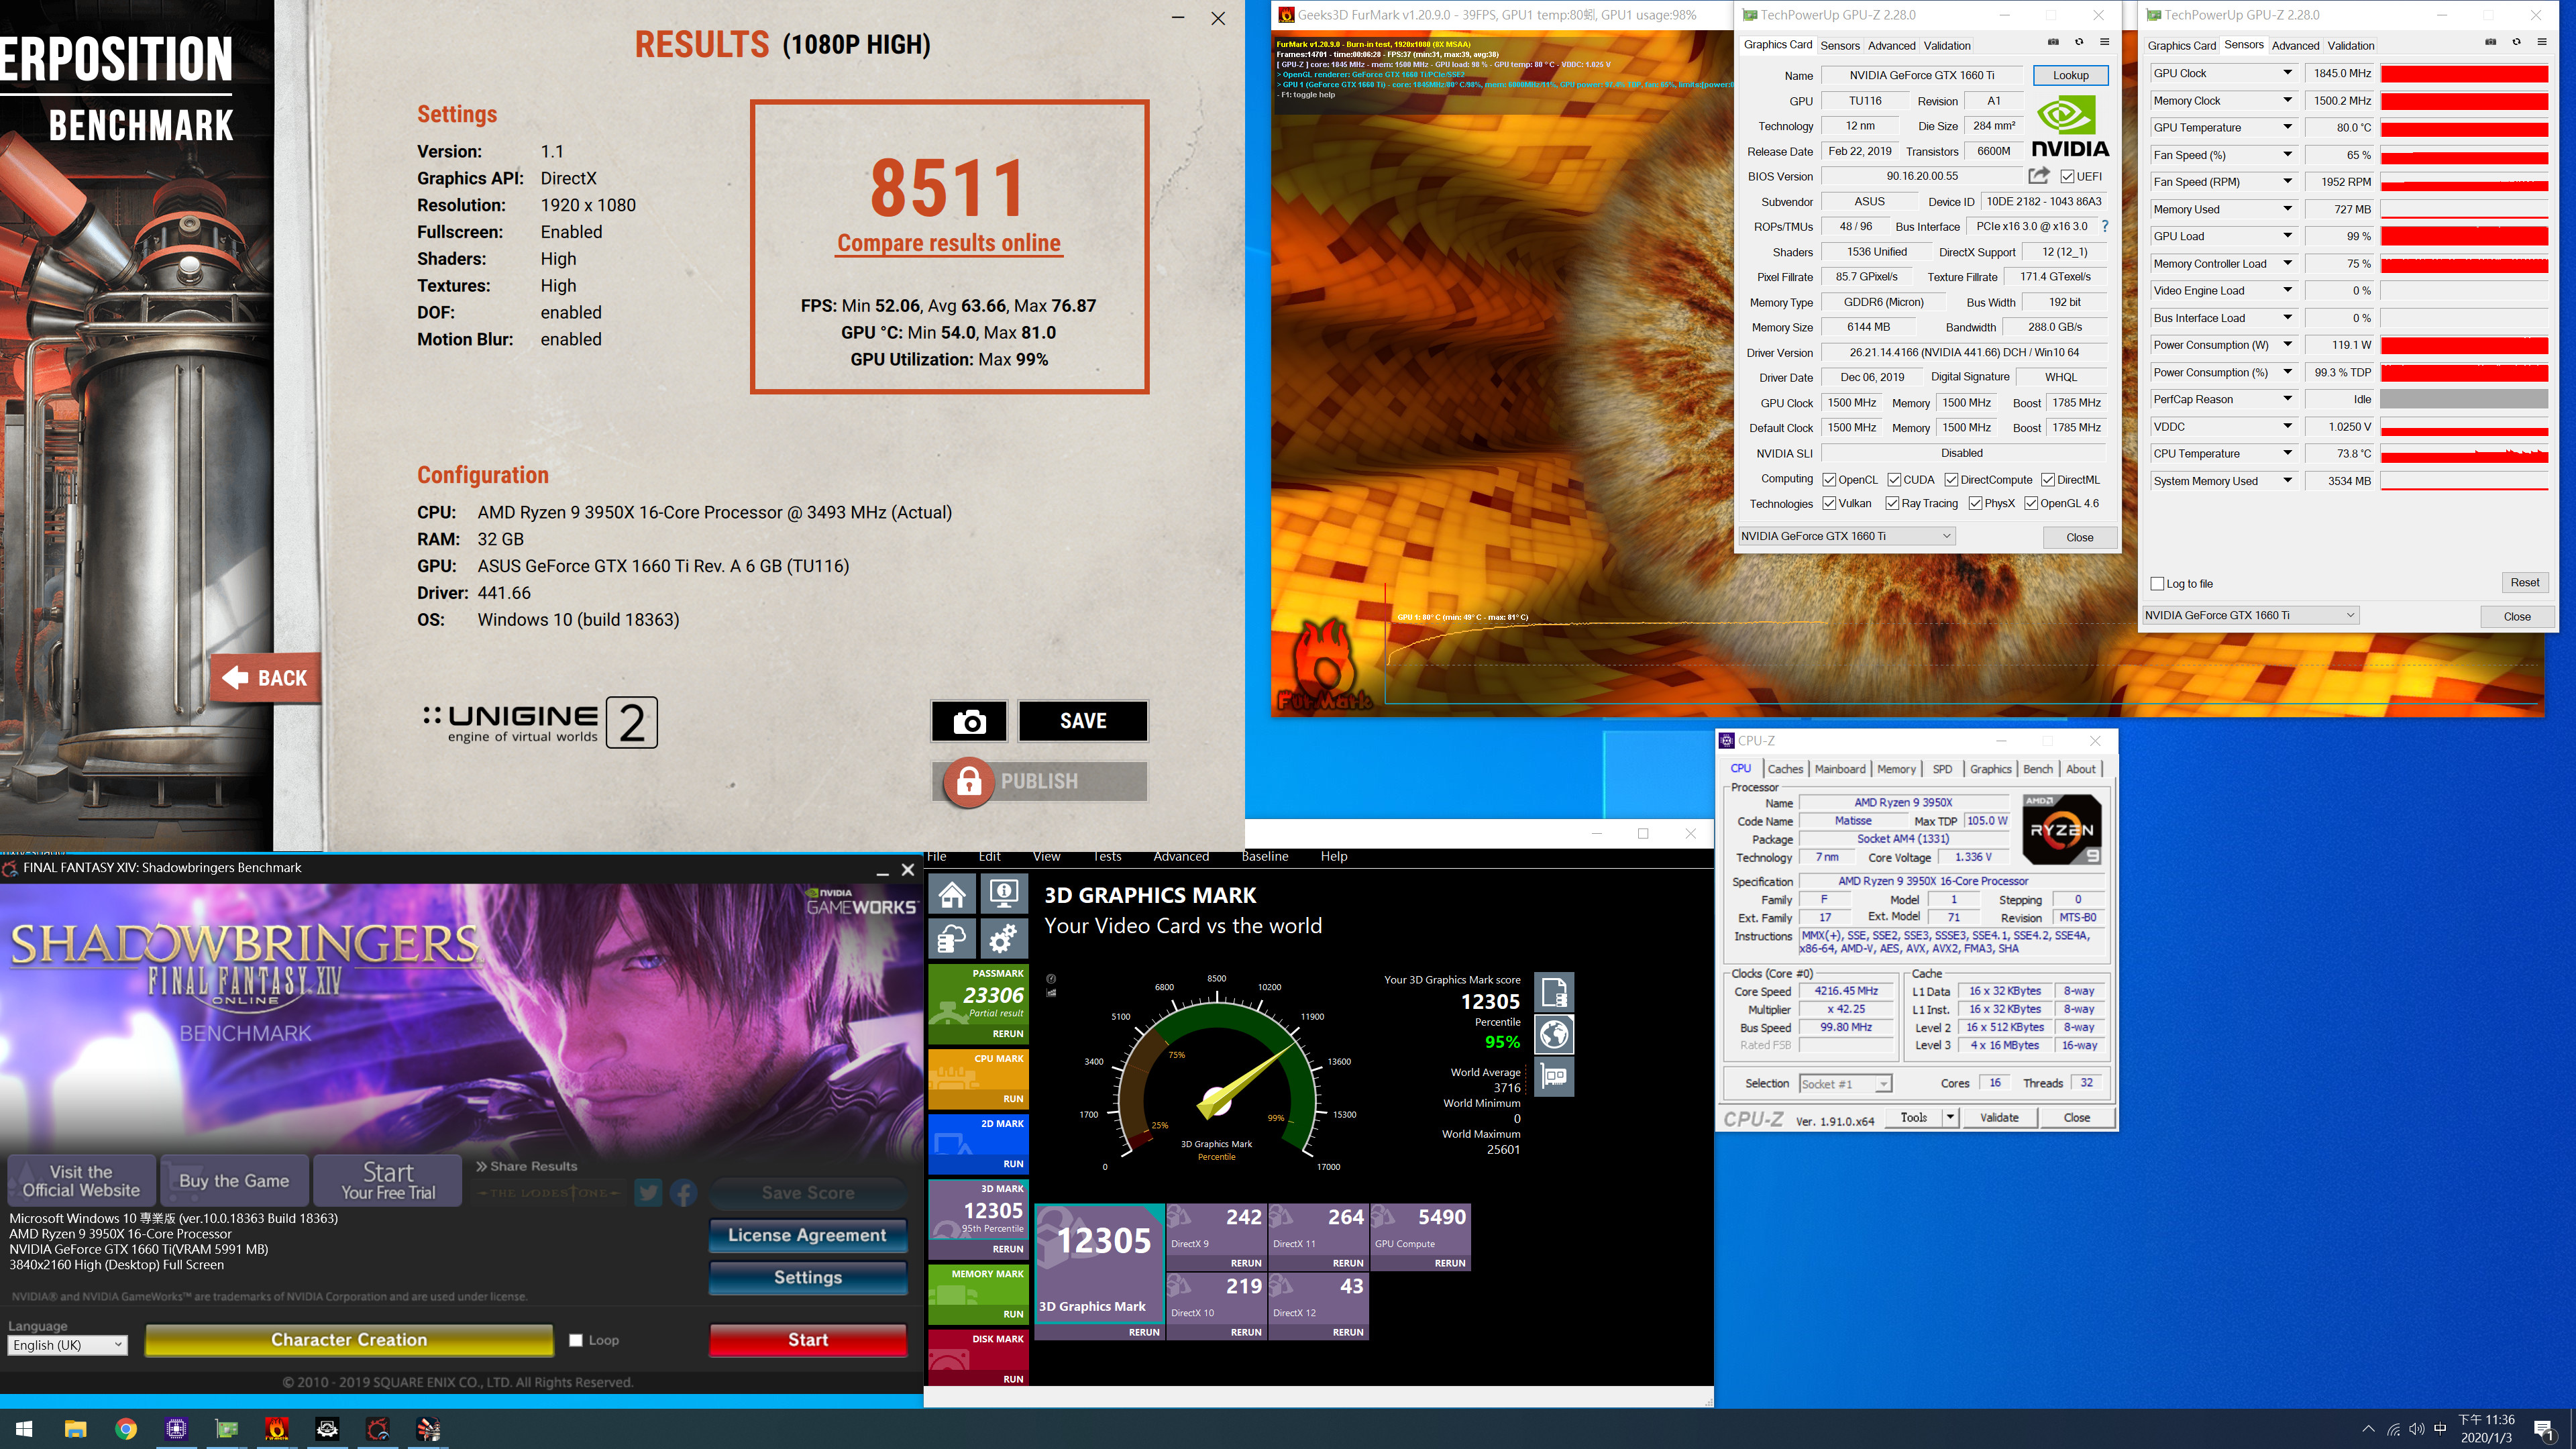The height and width of the screenshot is (1449, 2576).
Task: Click bus interface question mark in GPU-Z
Action: coord(2105,226)
